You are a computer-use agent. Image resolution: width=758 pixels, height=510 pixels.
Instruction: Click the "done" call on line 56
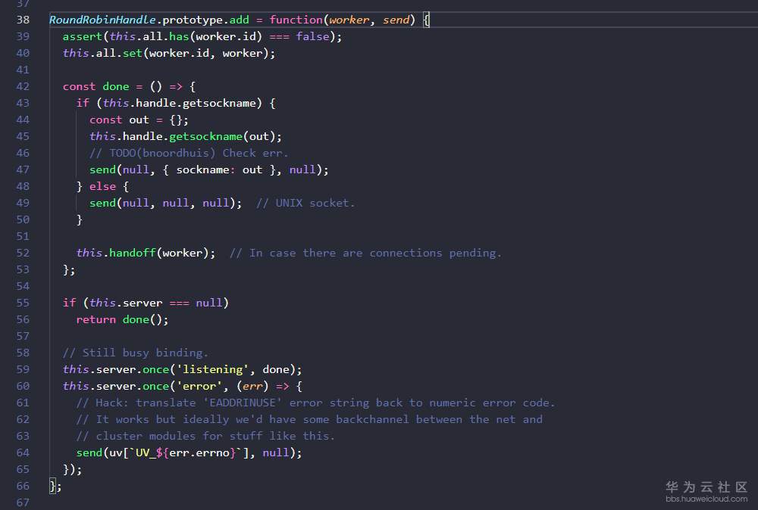tap(136, 319)
